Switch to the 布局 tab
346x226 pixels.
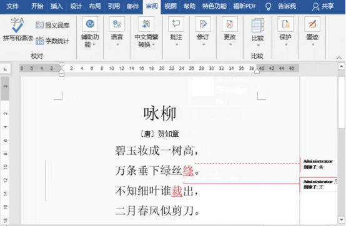click(95, 6)
